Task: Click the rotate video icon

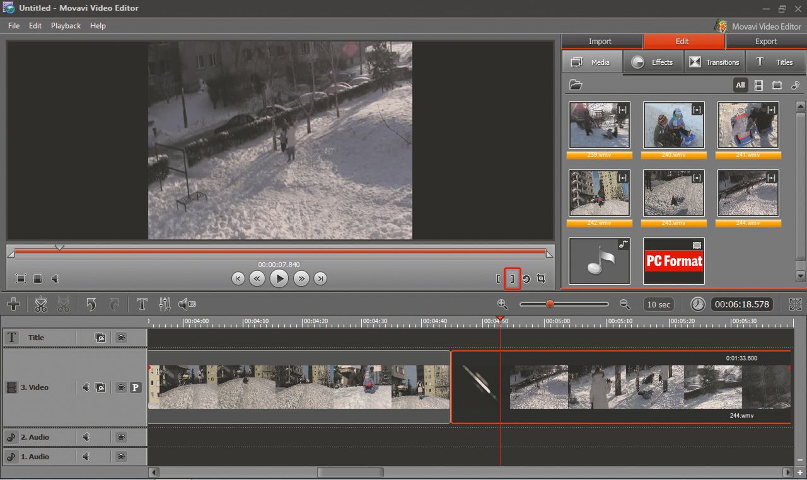Action: (x=526, y=278)
